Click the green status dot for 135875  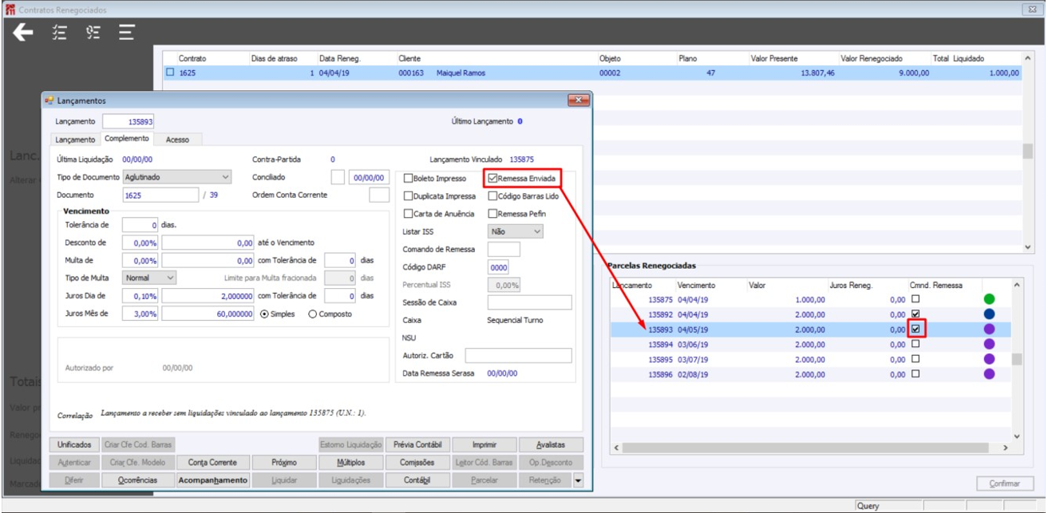tap(989, 299)
